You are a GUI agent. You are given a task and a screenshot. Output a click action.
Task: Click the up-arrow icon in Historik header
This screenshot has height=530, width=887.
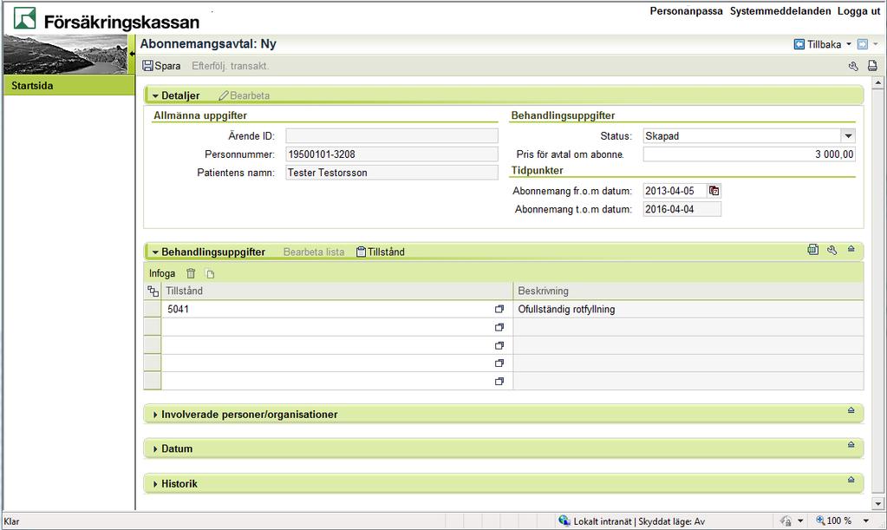[x=851, y=480]
